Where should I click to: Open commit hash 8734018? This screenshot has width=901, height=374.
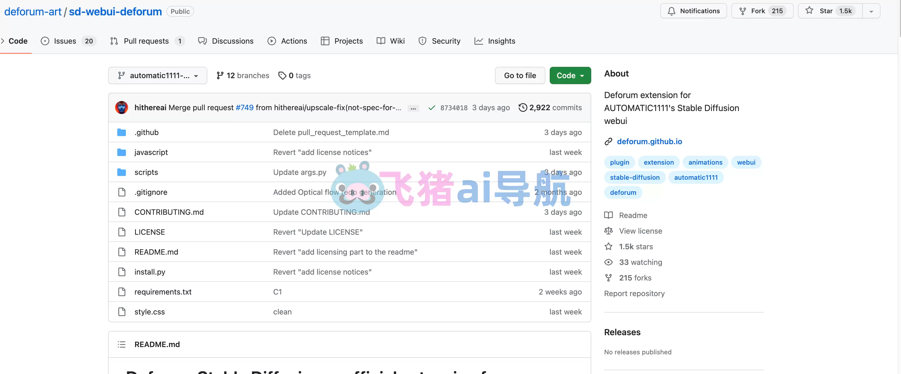point(454,108)
